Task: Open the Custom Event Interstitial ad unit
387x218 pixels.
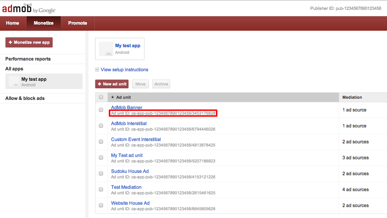Action: [x=136, y=139]
